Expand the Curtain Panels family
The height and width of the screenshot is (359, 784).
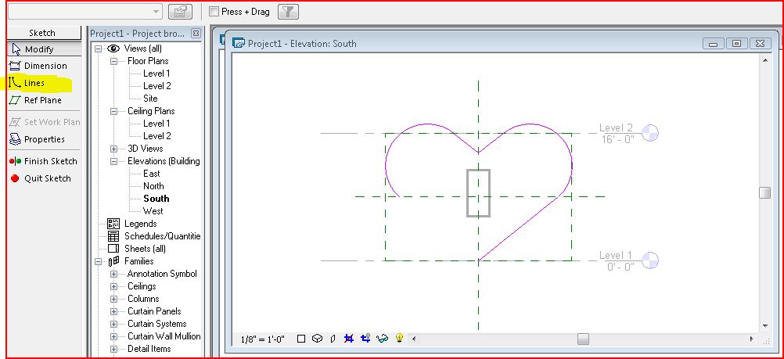(x=114, y=311)
